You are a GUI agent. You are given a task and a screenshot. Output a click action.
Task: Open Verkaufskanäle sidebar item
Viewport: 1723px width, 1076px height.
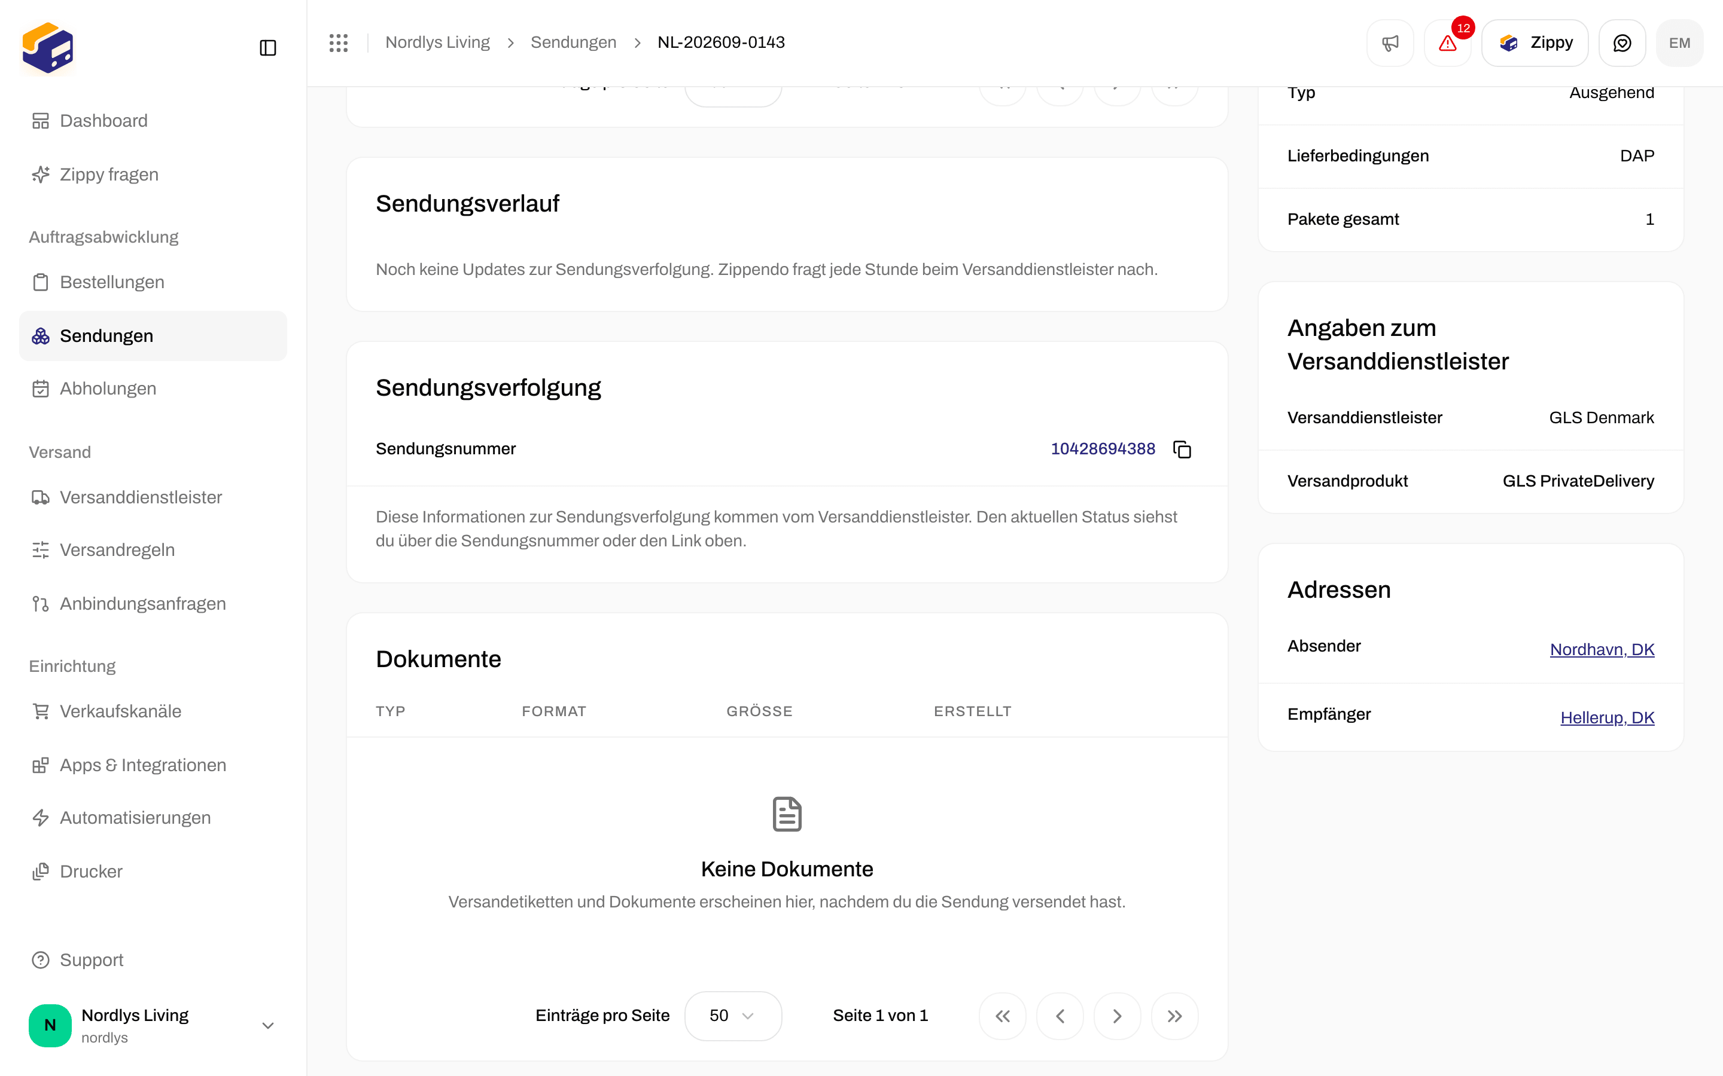tap(153, 711)
